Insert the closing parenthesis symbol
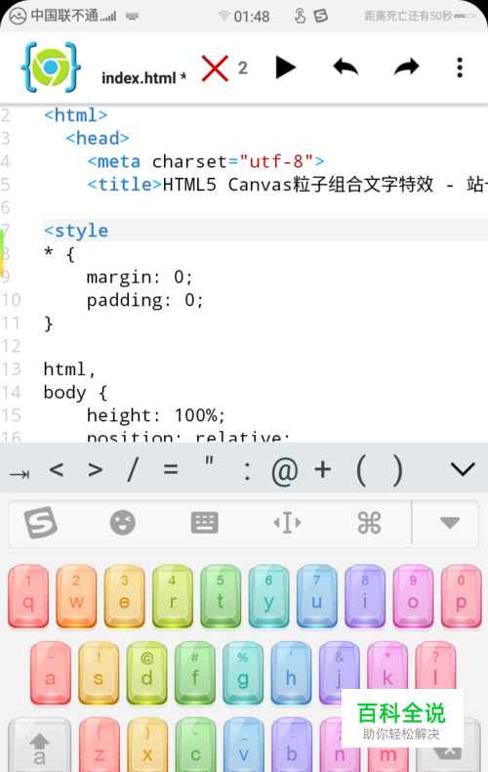 398,471
